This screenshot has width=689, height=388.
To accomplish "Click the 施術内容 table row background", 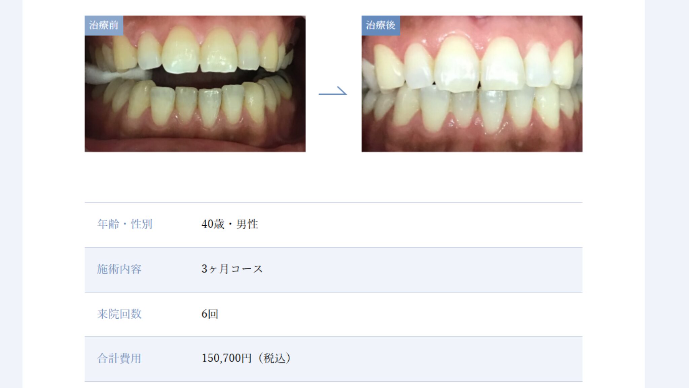I will pos(333,270).
